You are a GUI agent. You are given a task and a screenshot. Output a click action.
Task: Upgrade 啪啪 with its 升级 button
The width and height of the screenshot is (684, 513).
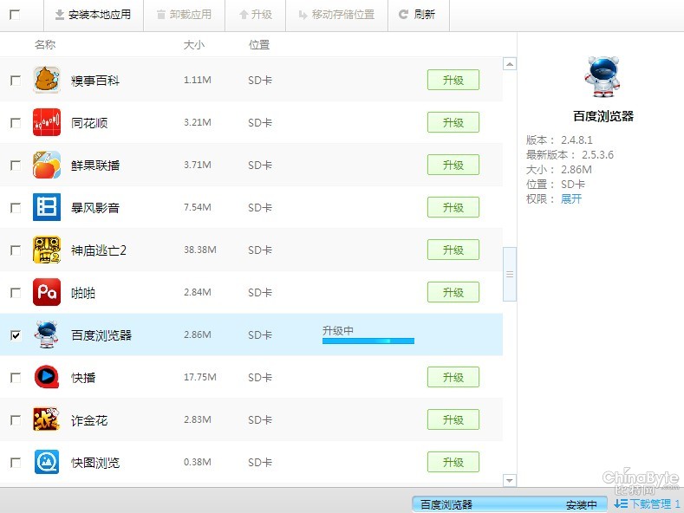click(453, 292)
